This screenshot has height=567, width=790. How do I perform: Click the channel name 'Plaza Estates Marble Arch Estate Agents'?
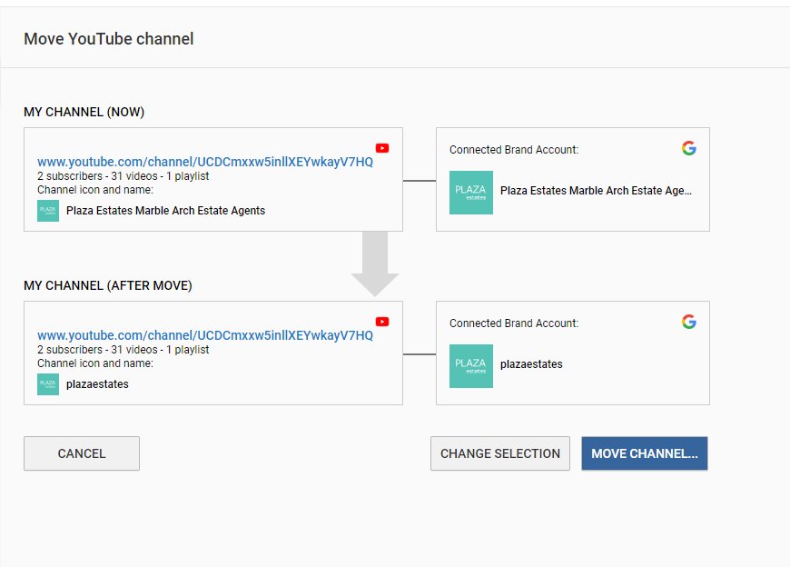pyautogui.click(x=166, y=211)
